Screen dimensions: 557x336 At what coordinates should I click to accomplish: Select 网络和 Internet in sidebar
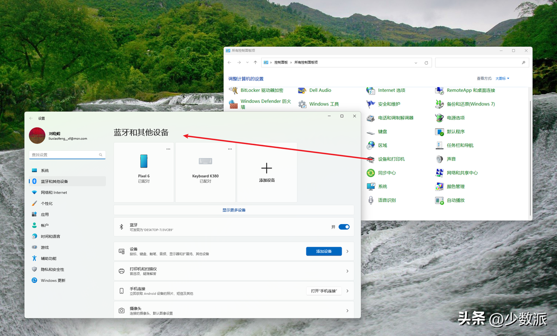54,192
